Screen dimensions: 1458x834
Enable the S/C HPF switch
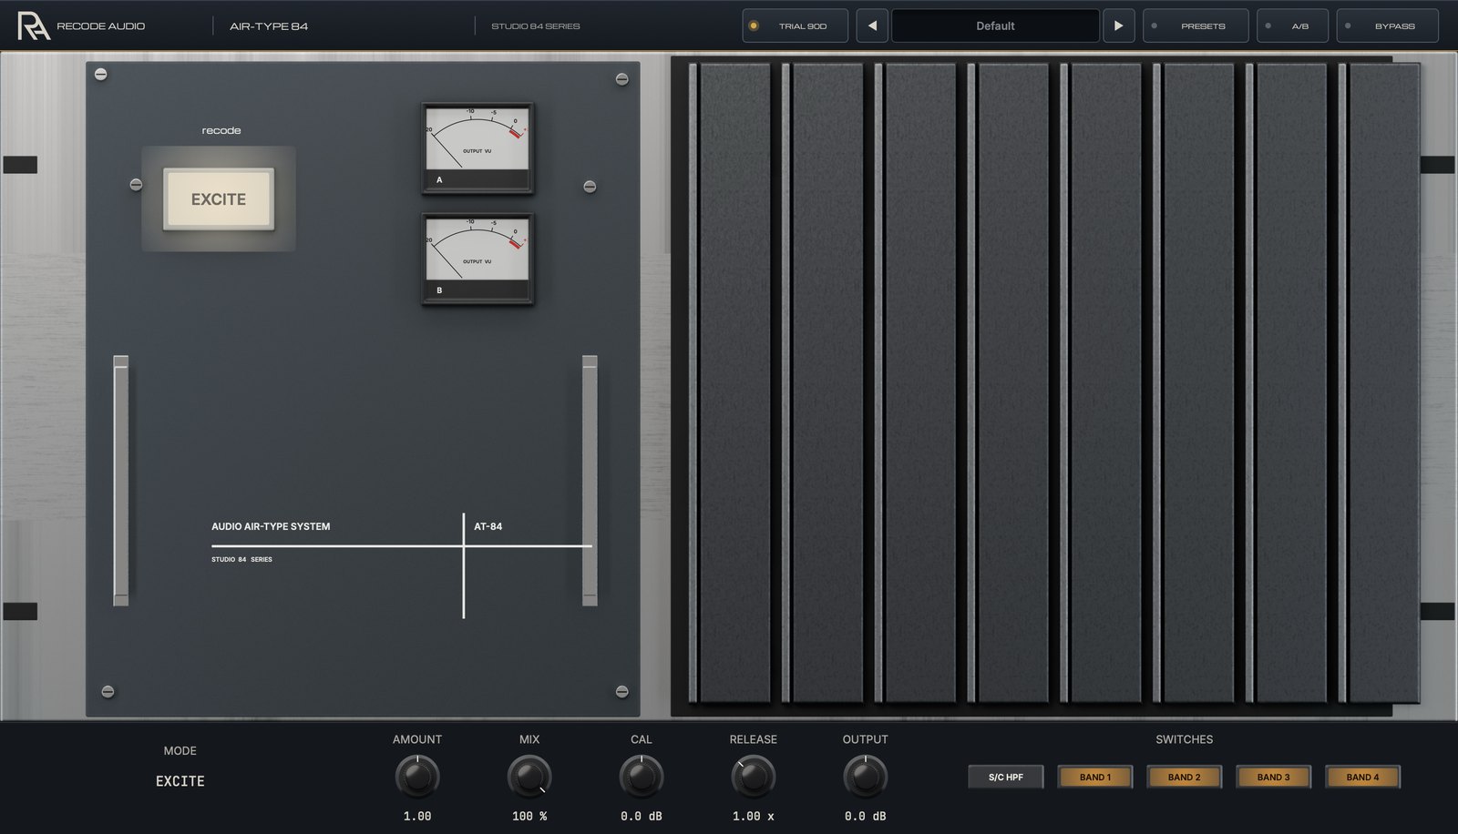(x=1006, y=777)
